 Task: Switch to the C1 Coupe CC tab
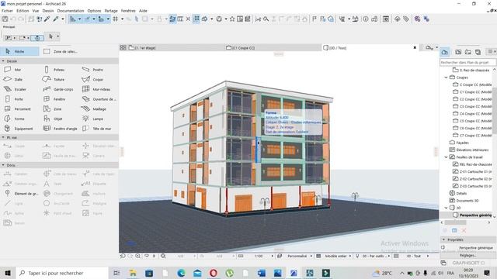(273, 48)
